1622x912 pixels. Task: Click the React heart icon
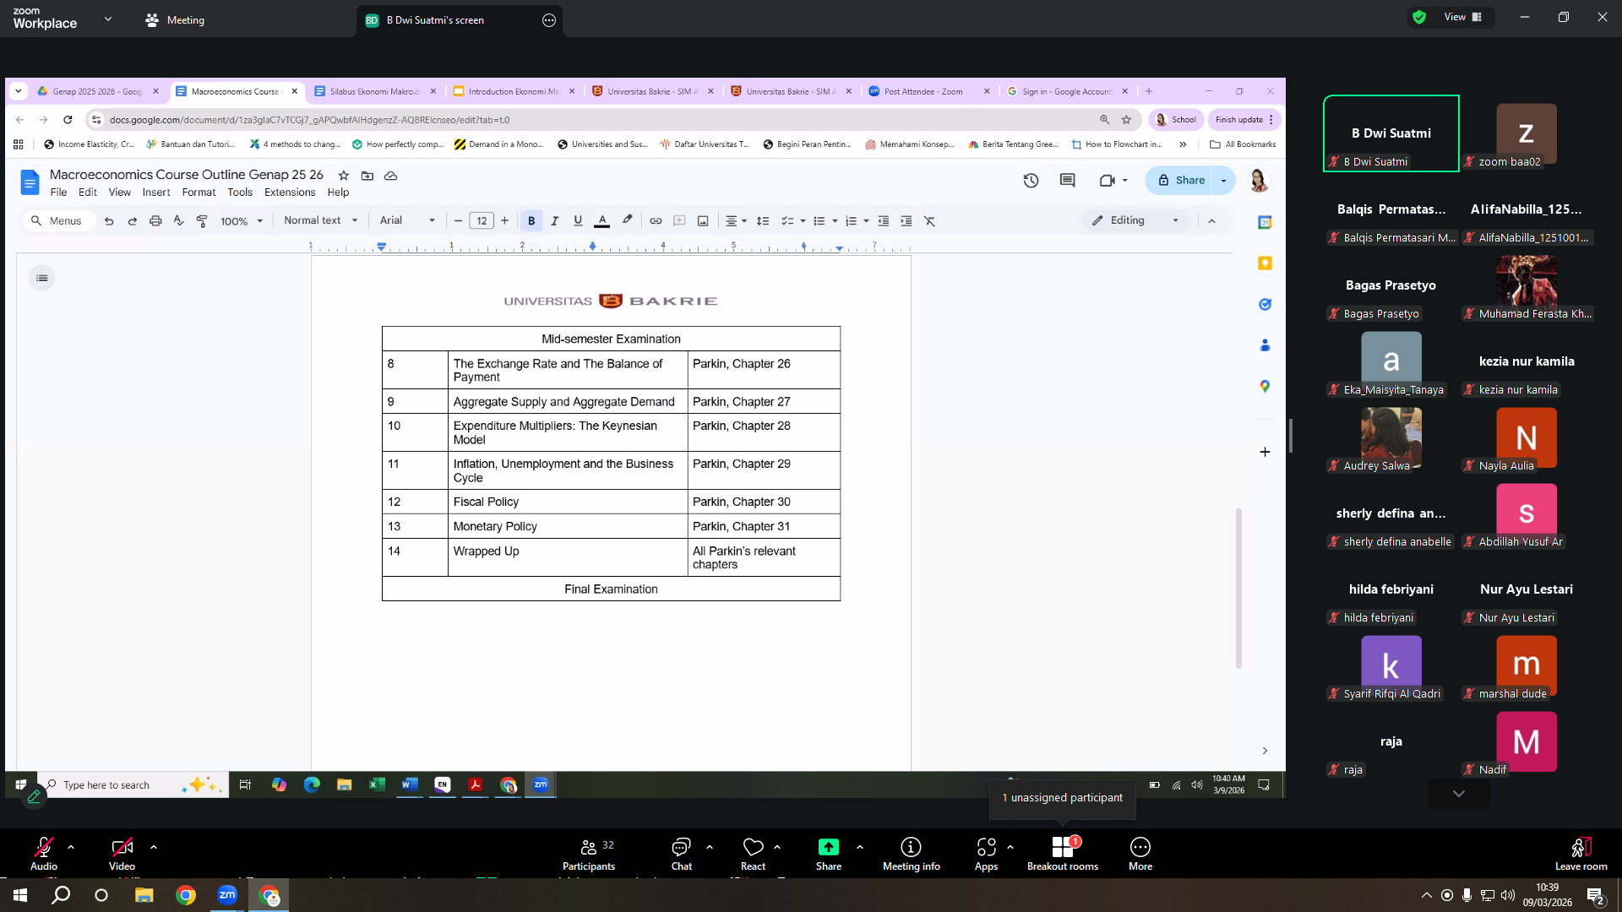(753, 847)
